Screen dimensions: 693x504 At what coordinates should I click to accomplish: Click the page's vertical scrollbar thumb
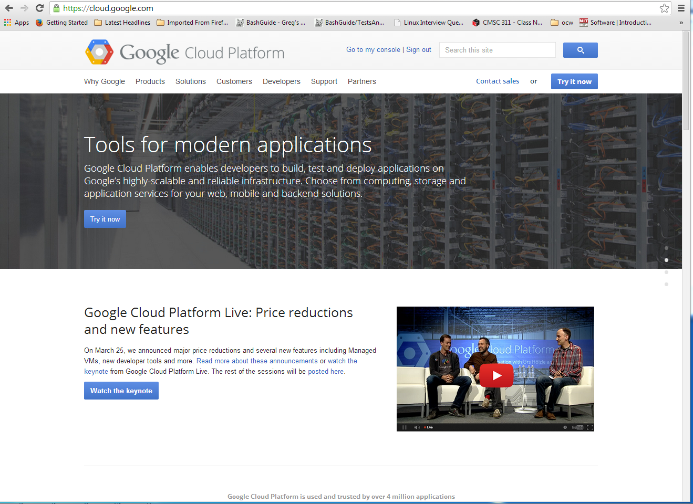click(x=686, y=81)
